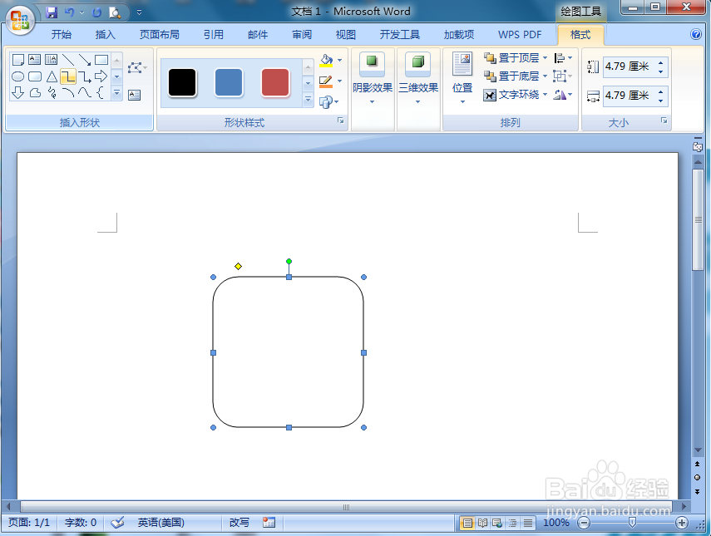Click the shape height 4.79 厘米 field

630,66
